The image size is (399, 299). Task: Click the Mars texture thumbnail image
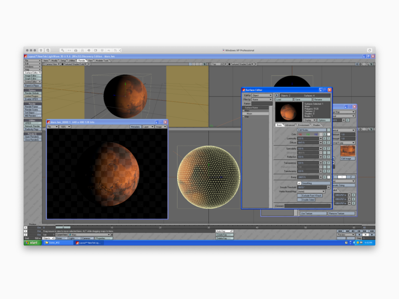[x=348, y=151]
